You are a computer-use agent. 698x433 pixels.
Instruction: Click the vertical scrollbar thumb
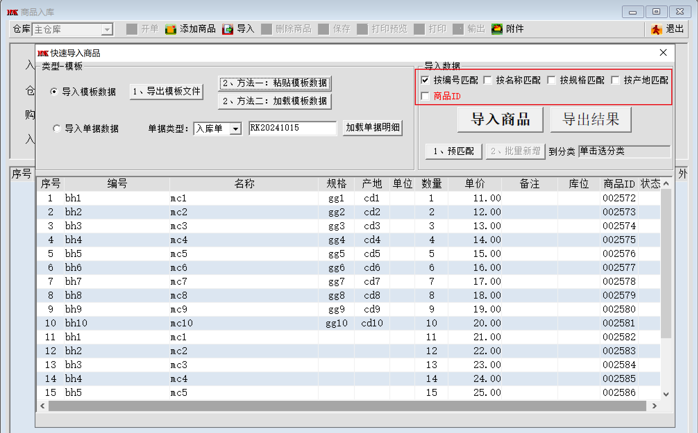point(666,264)
